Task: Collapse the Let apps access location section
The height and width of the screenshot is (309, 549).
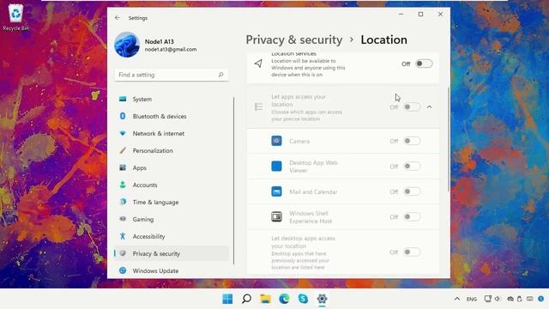Action: (x=429, y=106)
